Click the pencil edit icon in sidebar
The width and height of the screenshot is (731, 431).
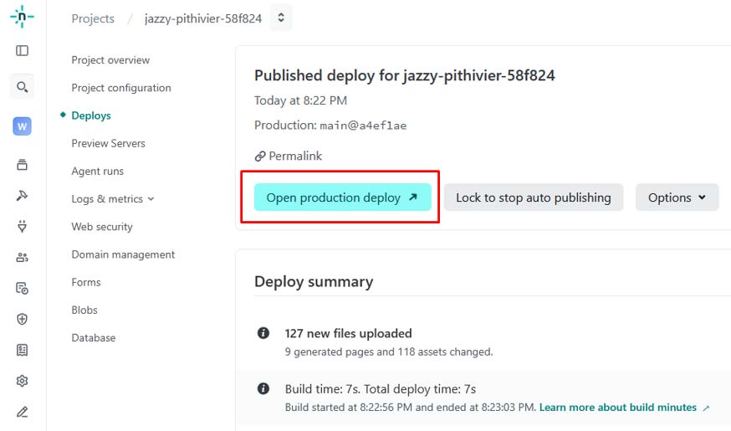click(x=22, y=412)
